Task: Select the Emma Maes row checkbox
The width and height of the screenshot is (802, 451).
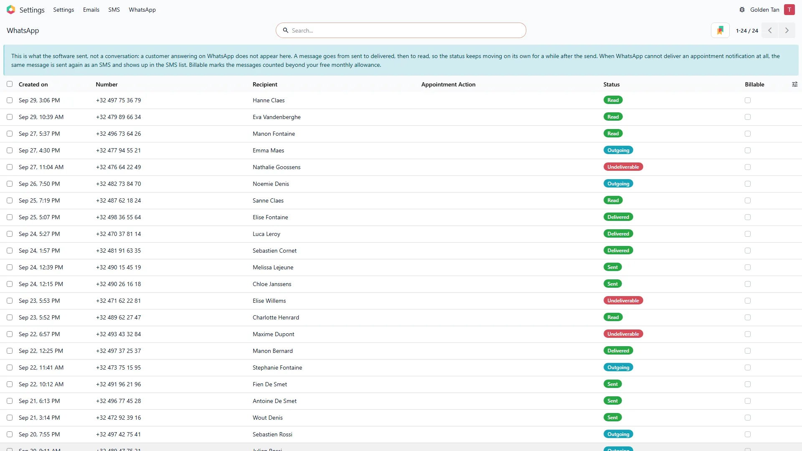Action: point(10,150)
